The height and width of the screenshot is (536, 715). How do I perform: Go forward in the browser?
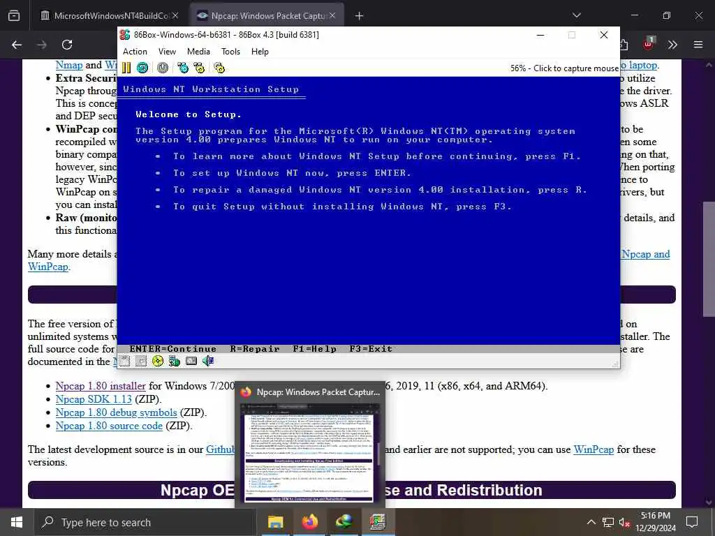point(42,45)
